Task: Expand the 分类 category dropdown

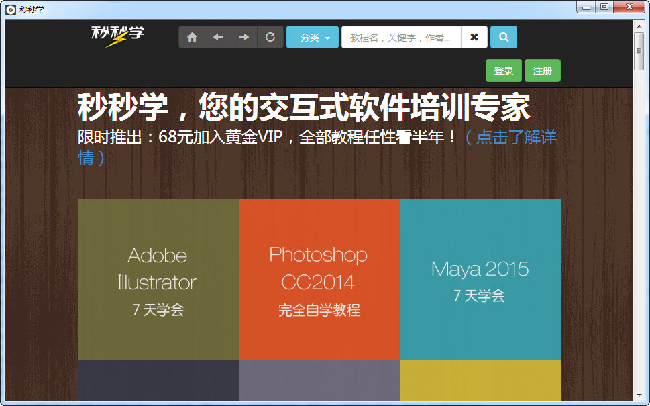Action: tap(313, 38)
